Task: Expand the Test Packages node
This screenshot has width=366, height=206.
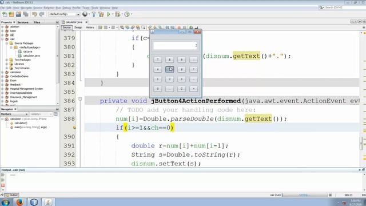Action: [7, 60]
